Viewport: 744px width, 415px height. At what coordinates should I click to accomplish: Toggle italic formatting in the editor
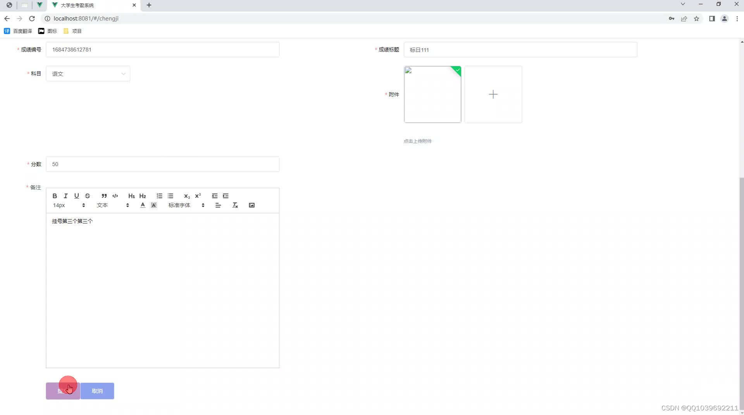65,196
